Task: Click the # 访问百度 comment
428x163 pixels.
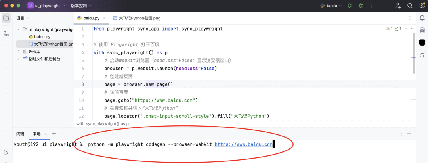Action: [x=116, y=92]
